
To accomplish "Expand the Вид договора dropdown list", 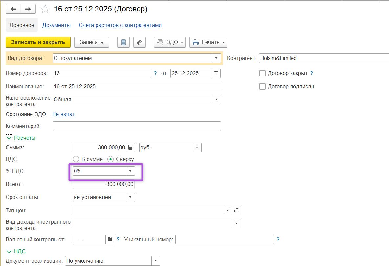I will [216, 58].
